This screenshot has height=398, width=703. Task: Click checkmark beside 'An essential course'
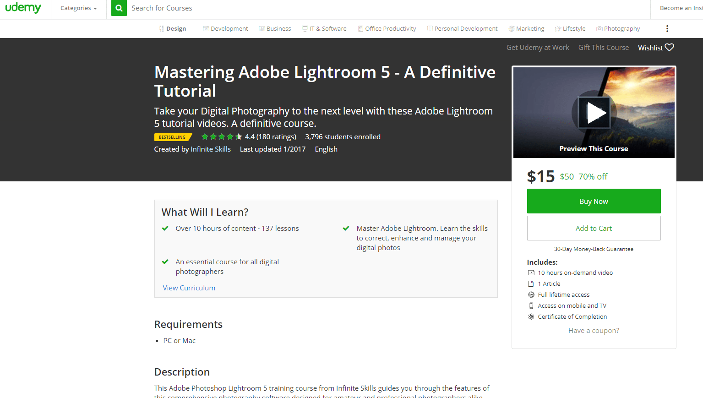165,262
